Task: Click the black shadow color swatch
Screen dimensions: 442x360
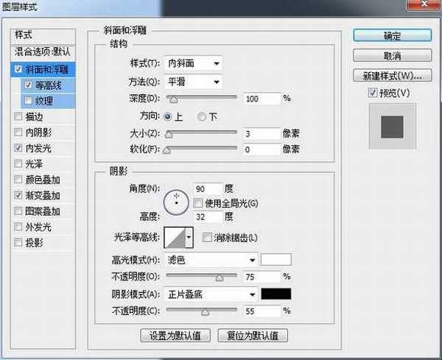Action: coord(276,294)
